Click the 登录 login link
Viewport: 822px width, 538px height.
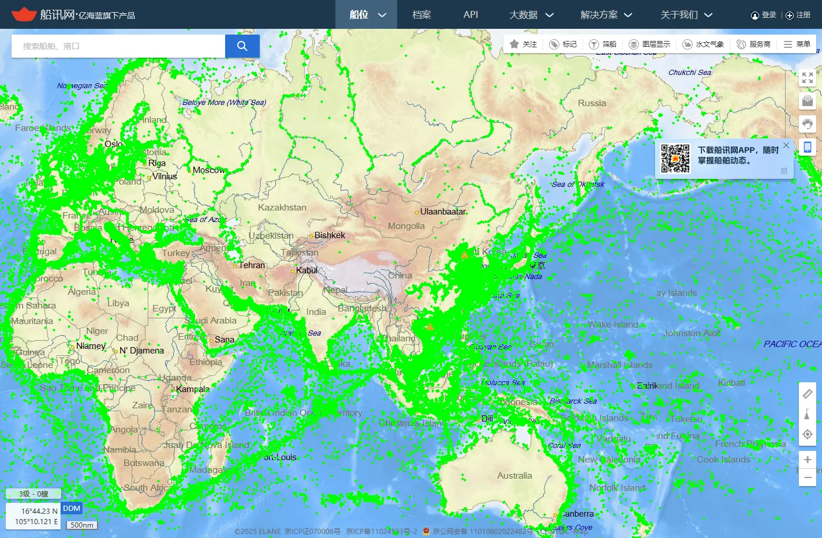769,15
